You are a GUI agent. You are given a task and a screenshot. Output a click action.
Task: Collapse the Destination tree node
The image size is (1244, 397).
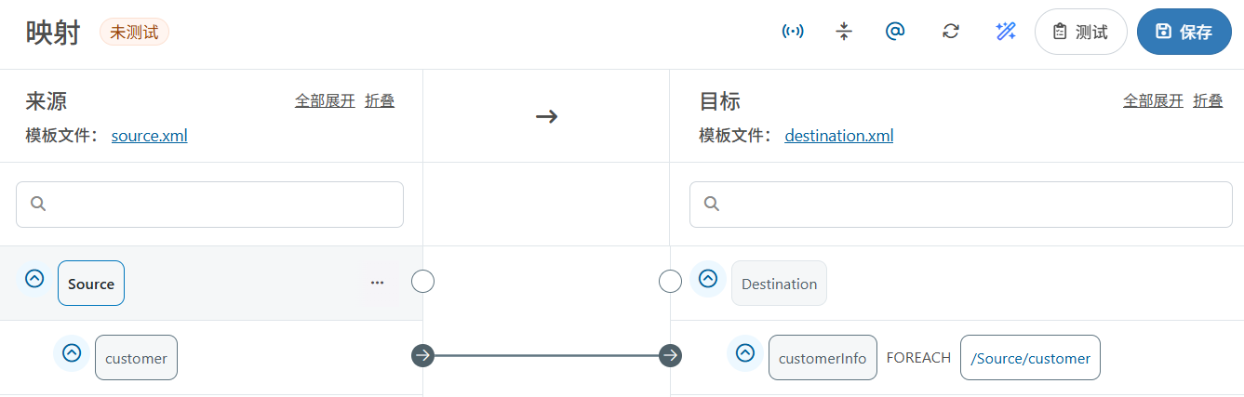pos(708,278)
